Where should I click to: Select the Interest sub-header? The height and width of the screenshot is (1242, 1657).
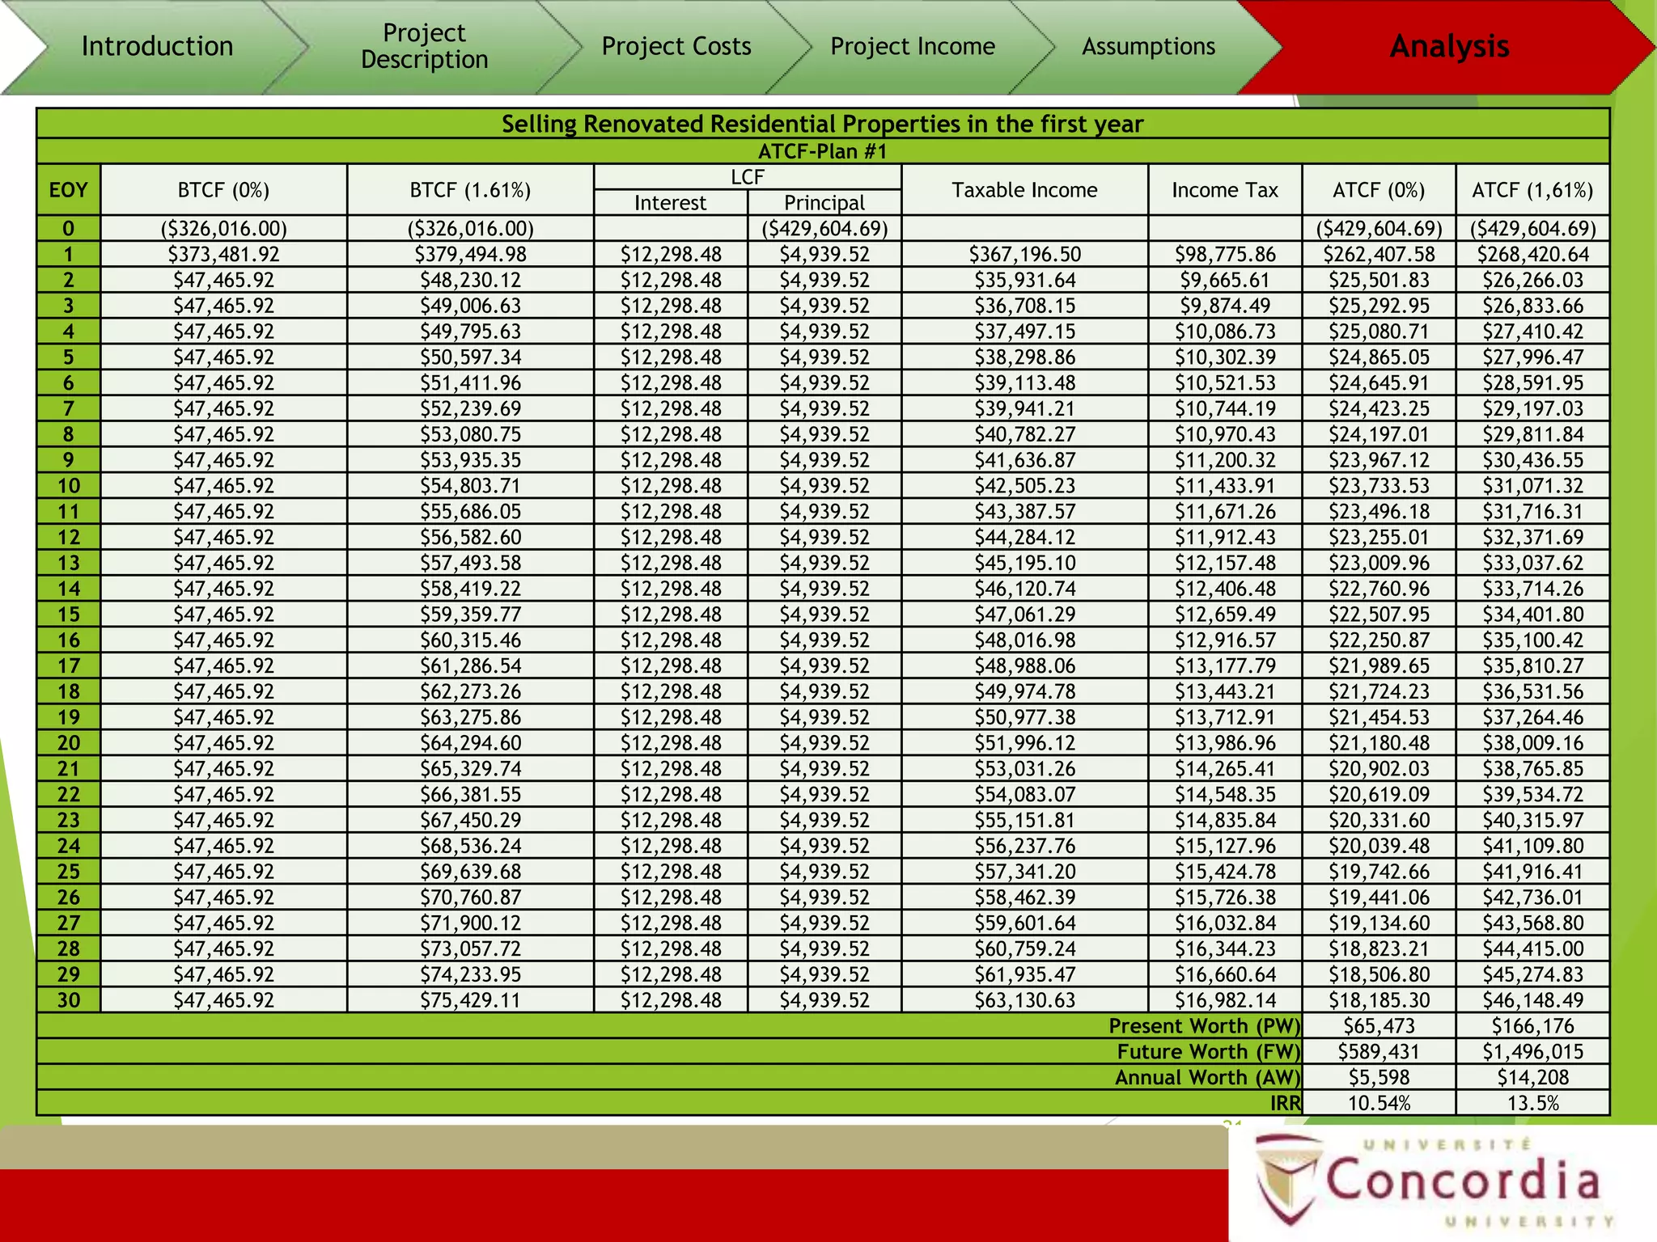pyautogui.click(x=671, y=202)
